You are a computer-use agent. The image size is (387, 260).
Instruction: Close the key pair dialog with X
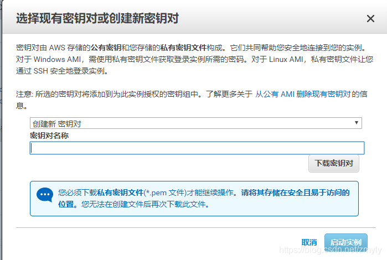click(x=370, y=19)
